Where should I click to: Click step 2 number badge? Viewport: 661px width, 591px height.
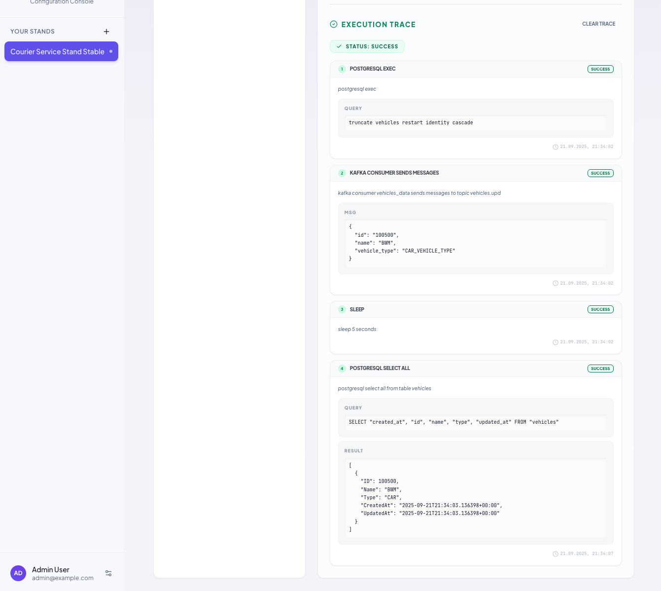tap(342, 173)
